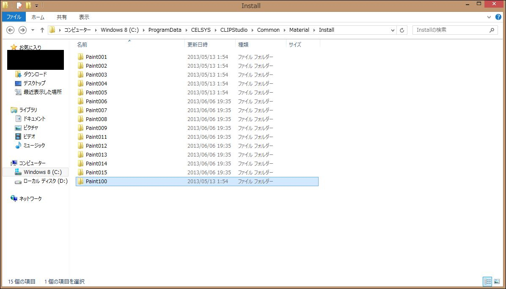Image resolution: width=506 pixels, height=289 pixels.
Task: Select CELSYS in the address path
Action: [x=201, y=30]
